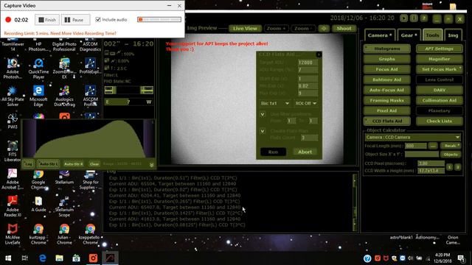The height and width of the screenshot is (265, 472).
Task: Click Auto-Str R histogram button
Action: 74,164
